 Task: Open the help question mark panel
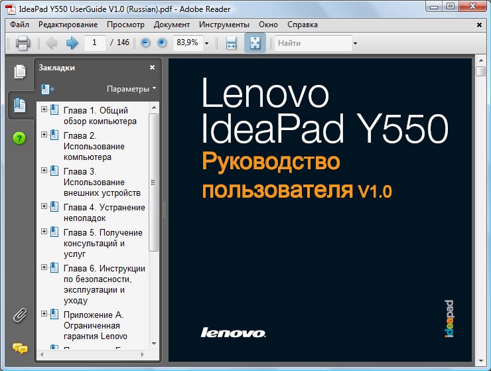(19, 138)
